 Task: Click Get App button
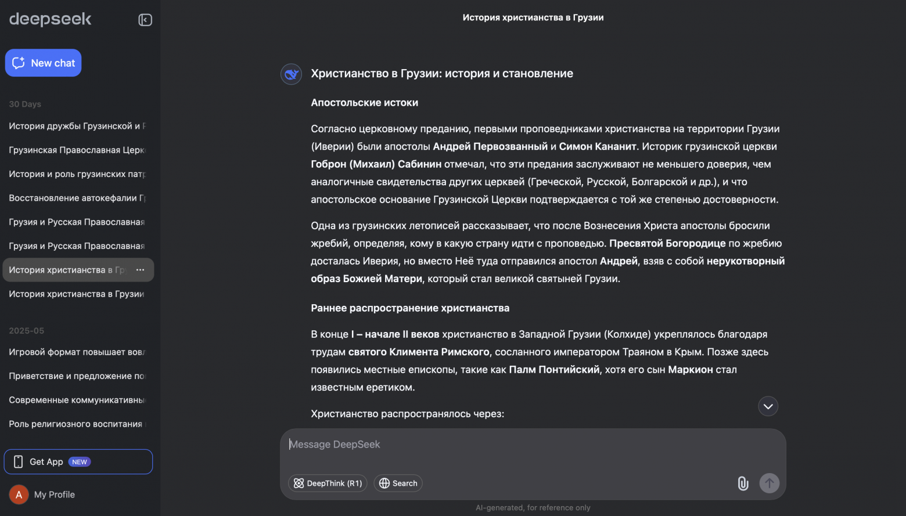tap(78, 462)
